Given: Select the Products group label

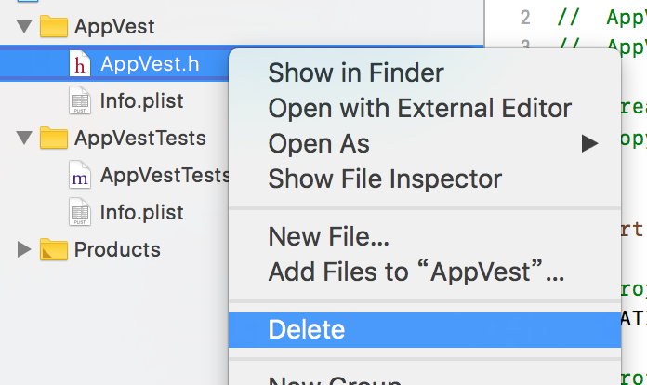Looking at the screenshot, I should tap(117, 249).
